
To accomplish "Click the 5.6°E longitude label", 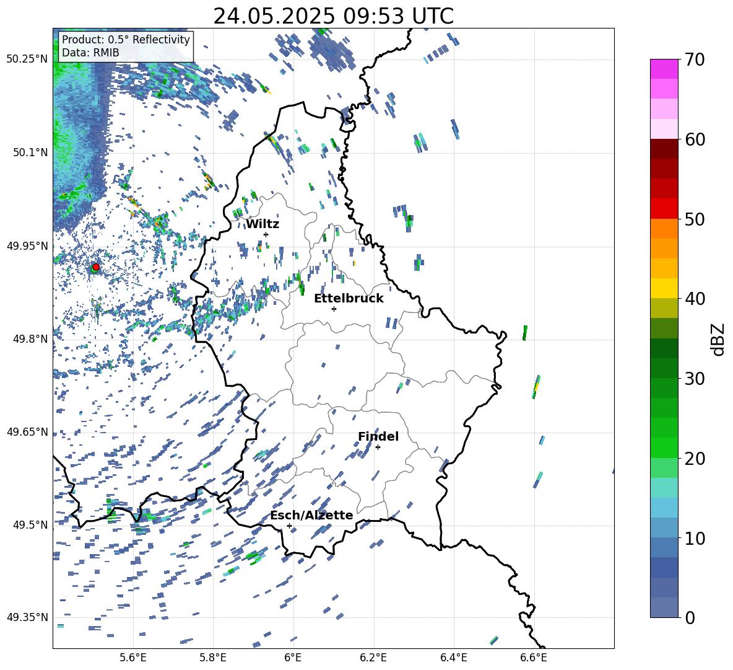I will pyautogui.click(x=133, y=658).
